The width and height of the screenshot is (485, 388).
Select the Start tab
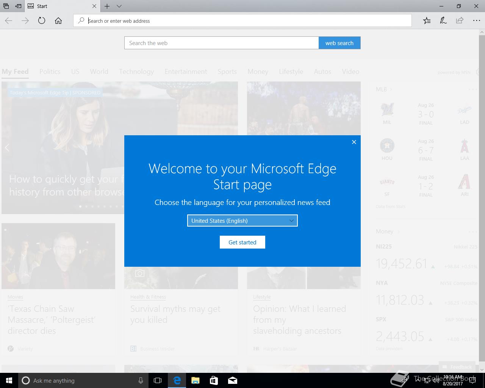(x=63, y=6)
